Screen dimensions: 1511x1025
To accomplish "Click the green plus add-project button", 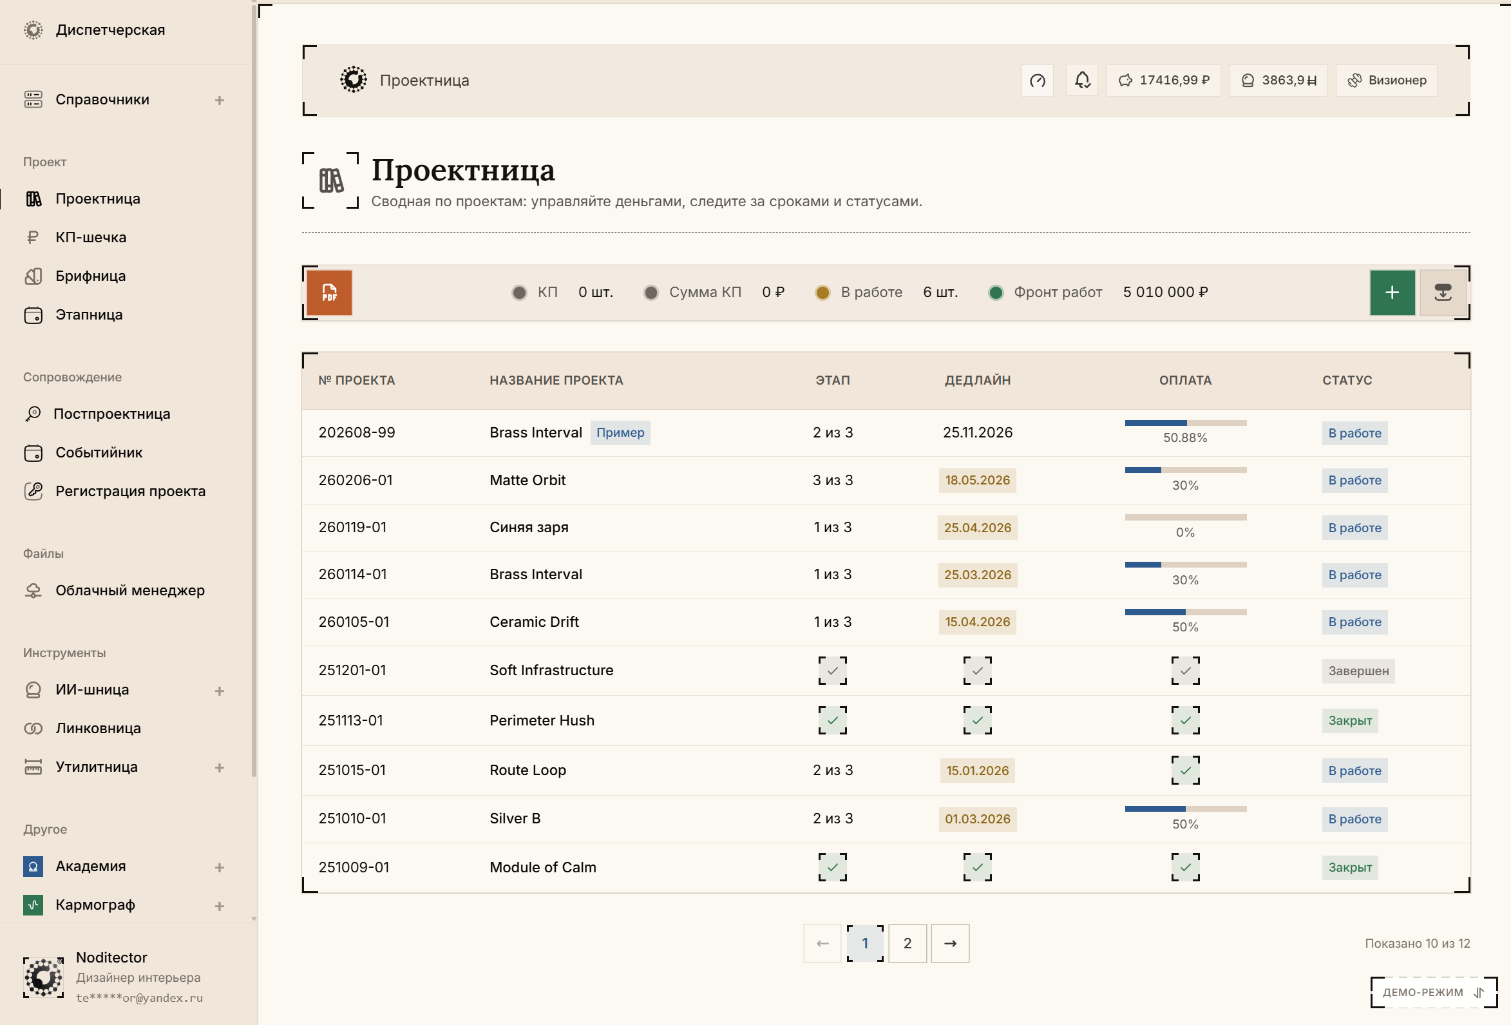I will click(x=1392, y=292).
